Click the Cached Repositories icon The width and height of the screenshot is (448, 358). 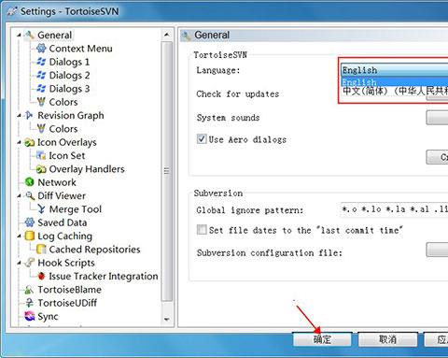click(41, 250)
